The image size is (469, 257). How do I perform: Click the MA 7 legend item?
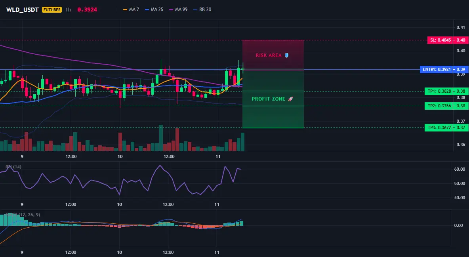pyautogui.click(x=131, y=10)
